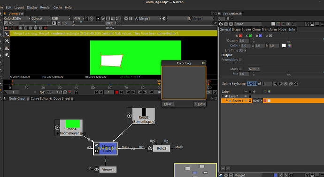Click the Roto Bezier points tool icon
This screenshot has width=324, height=177.
(7, 41)
